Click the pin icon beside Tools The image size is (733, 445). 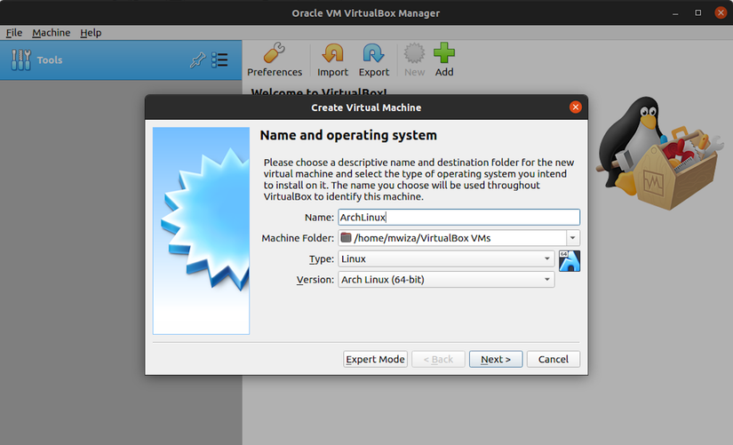click(197, 60)
